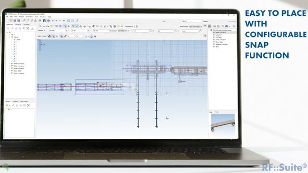
Task: Click the delete X icon in the library panel toolbar
Action: coord(223,26)
